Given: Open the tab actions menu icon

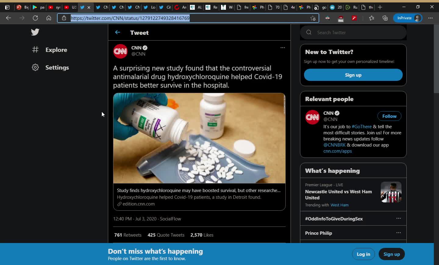Looking at the screenshot, I should [x=7, y=7].
